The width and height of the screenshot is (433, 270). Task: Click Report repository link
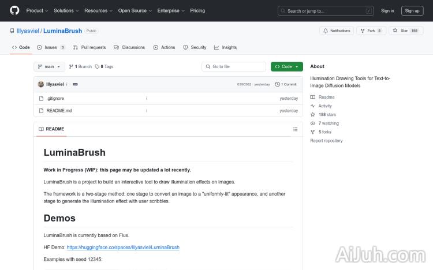[x=326, y=141]
